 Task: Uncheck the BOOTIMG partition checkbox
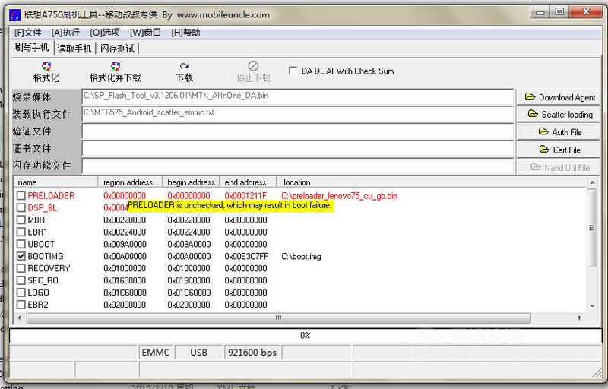(x=21, y=257)
